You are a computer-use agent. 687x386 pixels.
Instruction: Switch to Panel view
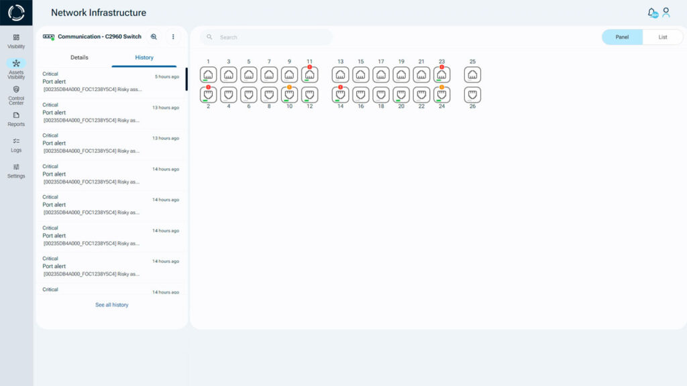tap(622, 37)
